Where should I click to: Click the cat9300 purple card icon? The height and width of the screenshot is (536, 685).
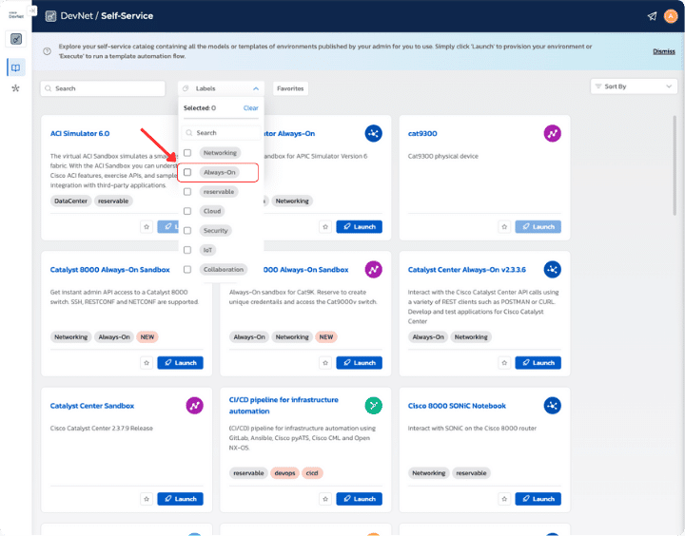[x=552, y=134]
